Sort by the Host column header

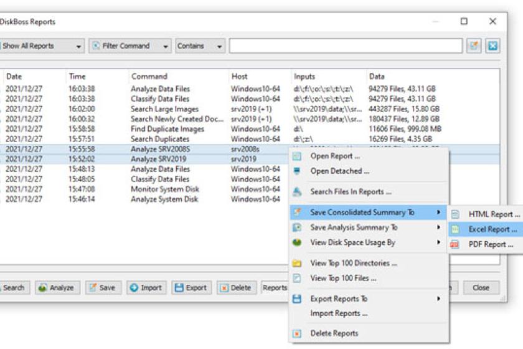[x=260, y=77]
